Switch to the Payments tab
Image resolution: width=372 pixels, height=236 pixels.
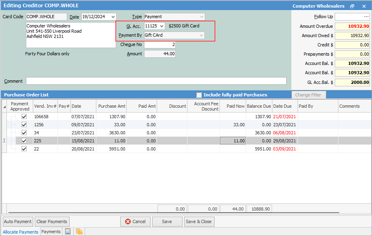pyautogui.click(x=51, y=232)
